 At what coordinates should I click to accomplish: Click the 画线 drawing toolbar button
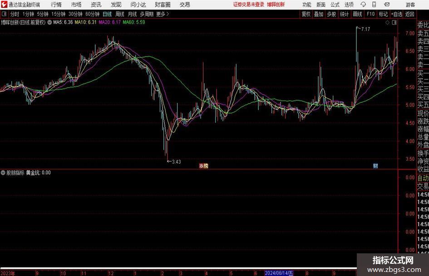click(x=358, y=14)
